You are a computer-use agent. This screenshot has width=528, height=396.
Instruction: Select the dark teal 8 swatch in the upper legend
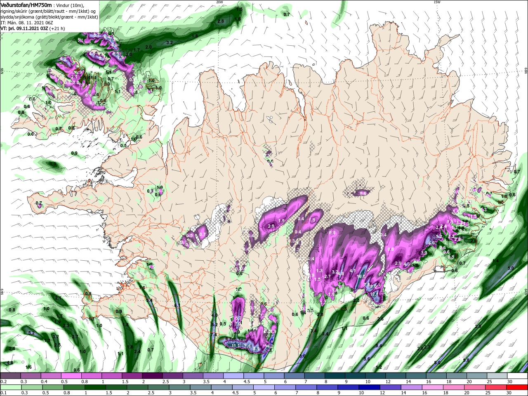point(335,376)
